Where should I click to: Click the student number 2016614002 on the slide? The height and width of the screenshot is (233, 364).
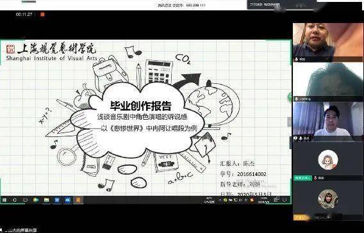[x=252, y=174]
